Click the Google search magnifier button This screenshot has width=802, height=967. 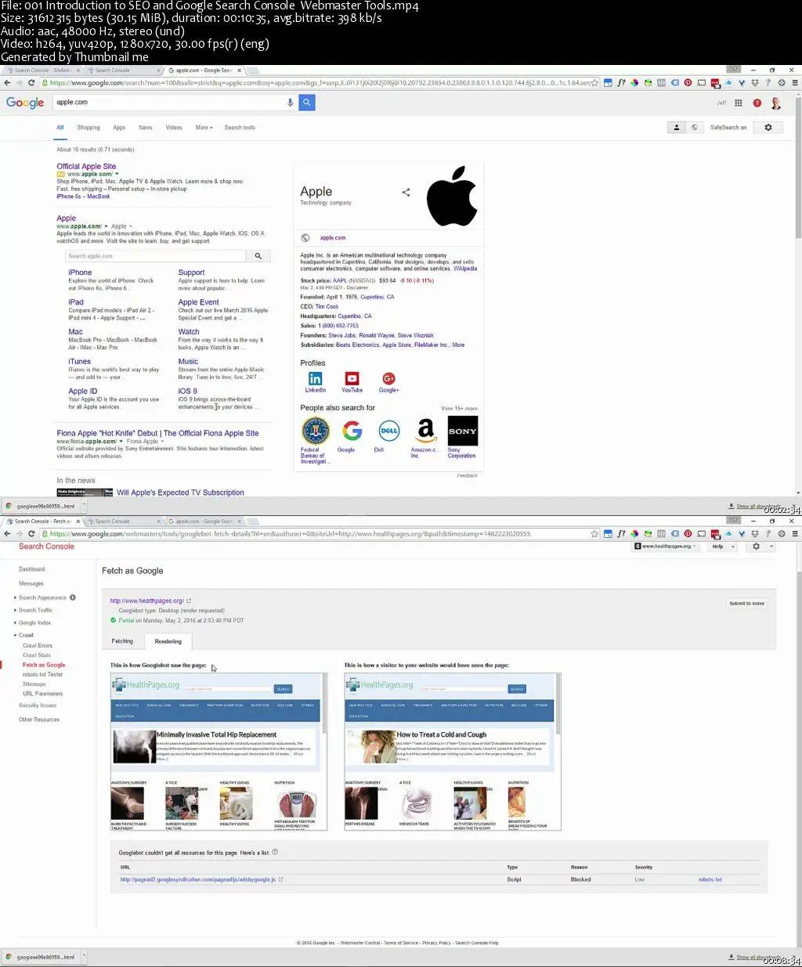click(306, 102)
